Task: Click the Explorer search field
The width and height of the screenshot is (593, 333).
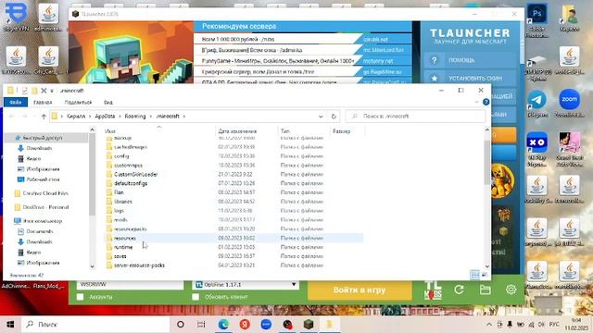Action: click(x=415, y=117)
